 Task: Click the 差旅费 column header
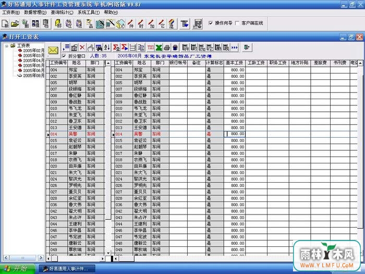pyautogui.click(x=320, y=63)
